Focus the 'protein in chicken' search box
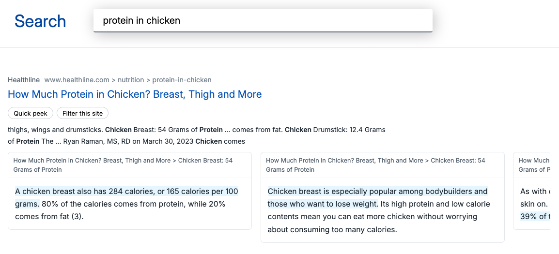Image resolution: width=559 pixels, height=254 pixels. pyautogui.click(x=263, y=21)
